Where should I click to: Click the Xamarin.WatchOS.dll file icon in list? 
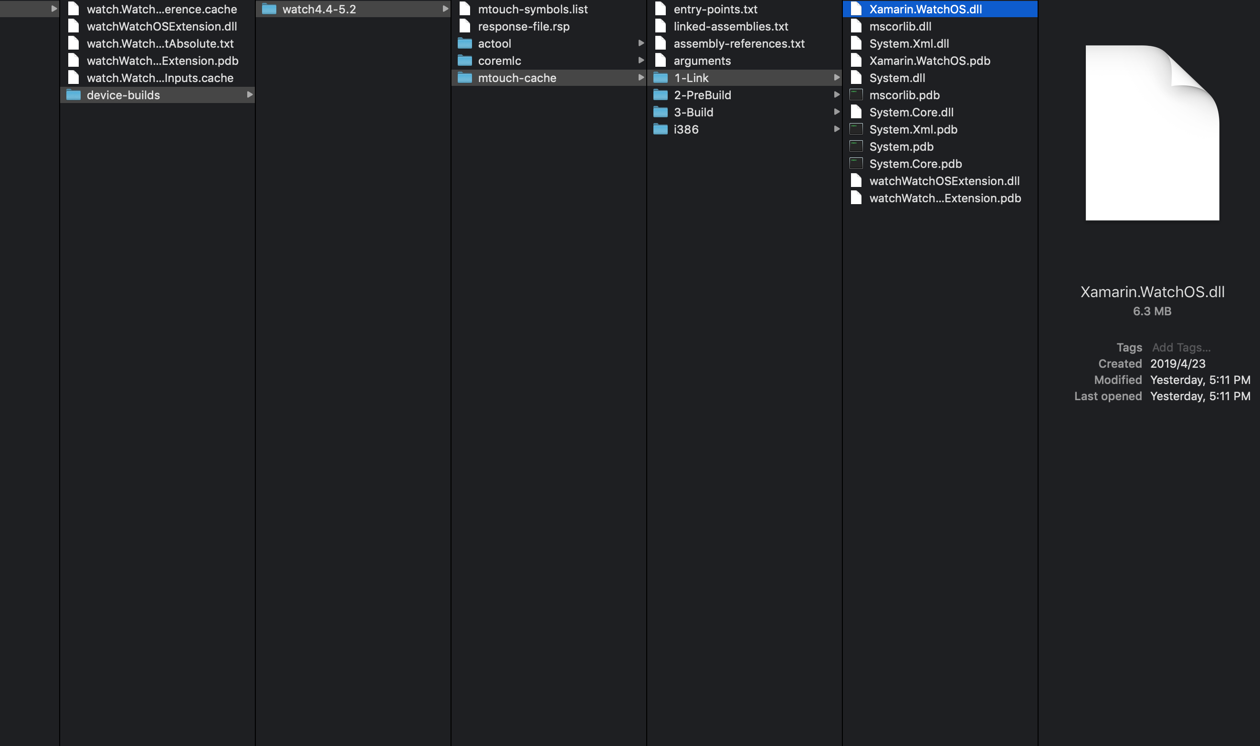(x=856, y=9)
